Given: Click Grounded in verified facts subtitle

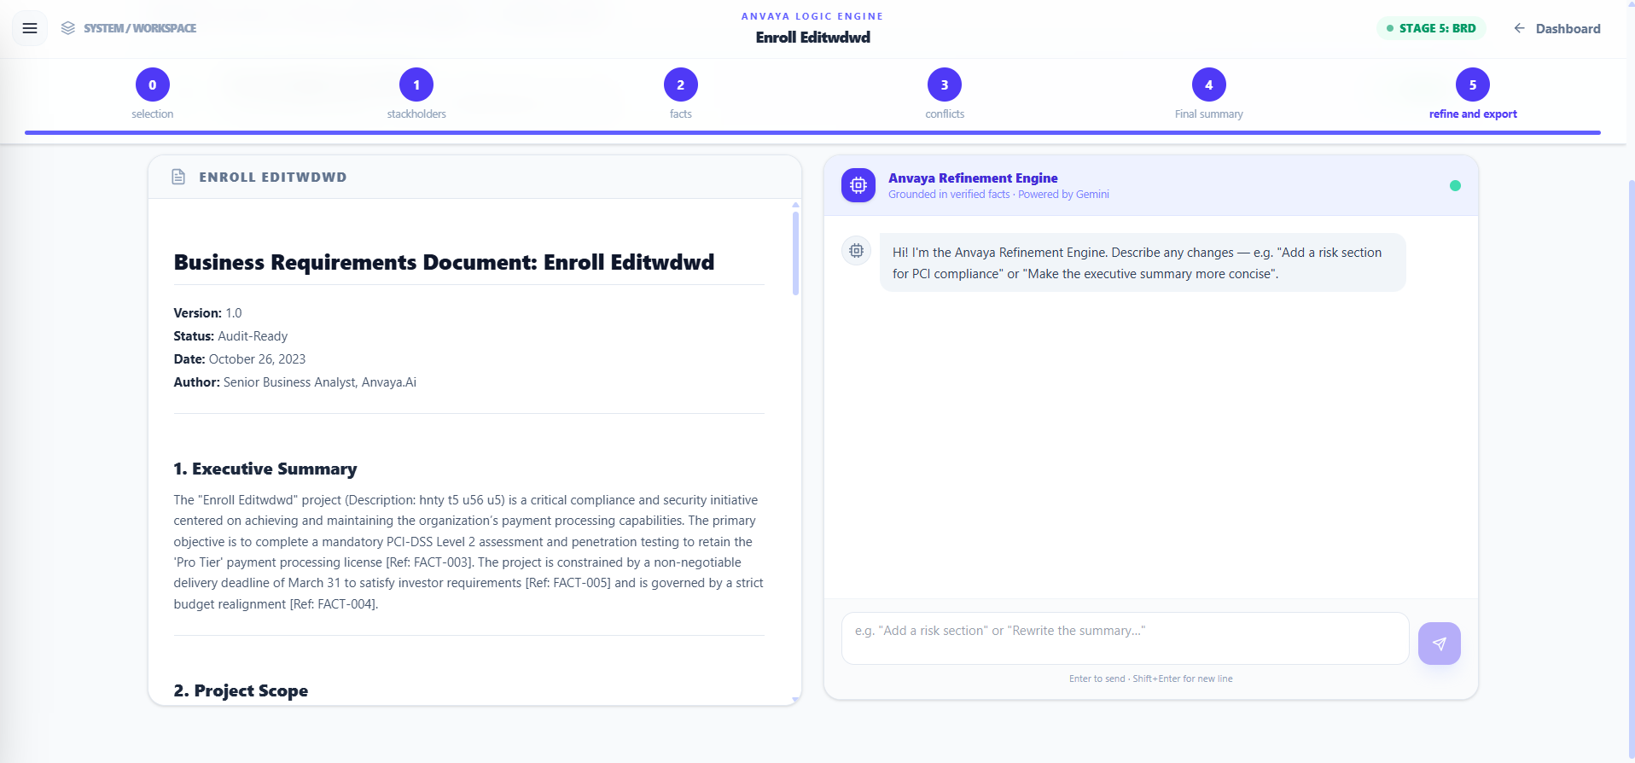Looking at the screenshot, I should (x=998, y=195).
